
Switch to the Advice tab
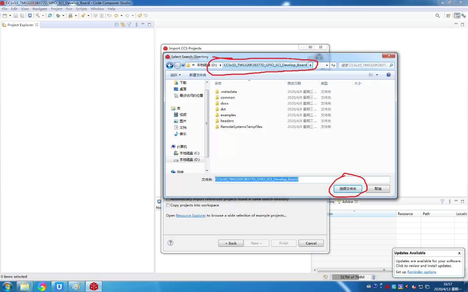click(x=347, y=202)
